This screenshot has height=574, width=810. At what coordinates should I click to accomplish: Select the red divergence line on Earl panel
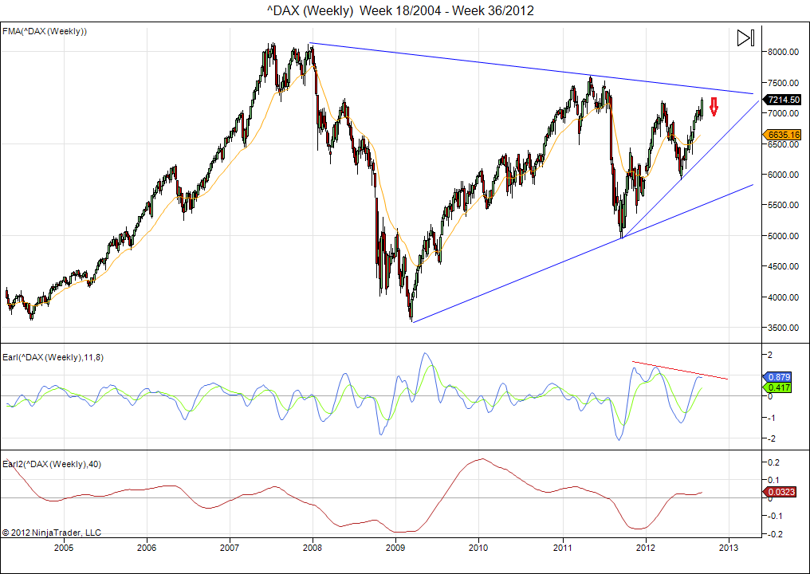(679, 371)
